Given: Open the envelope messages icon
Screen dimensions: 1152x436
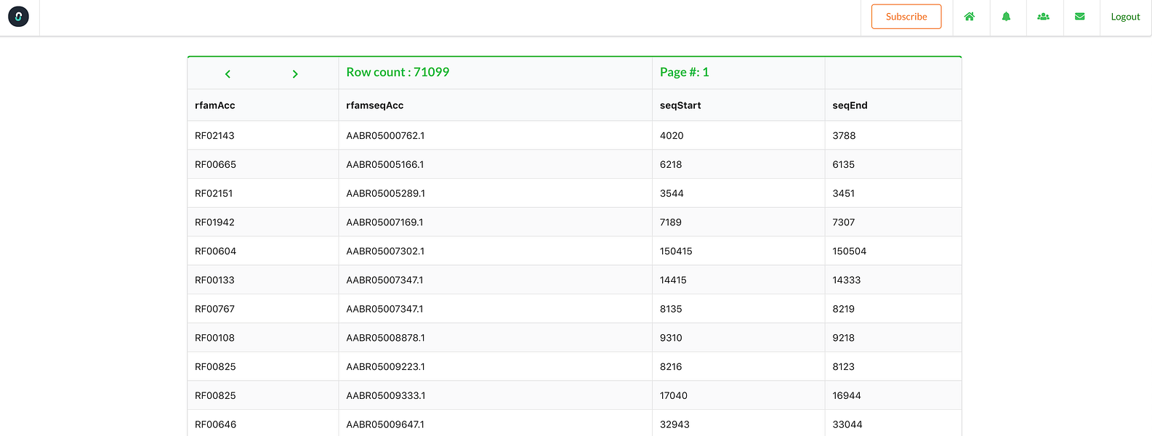Looking at the screenshot, I should (1080, 16).
